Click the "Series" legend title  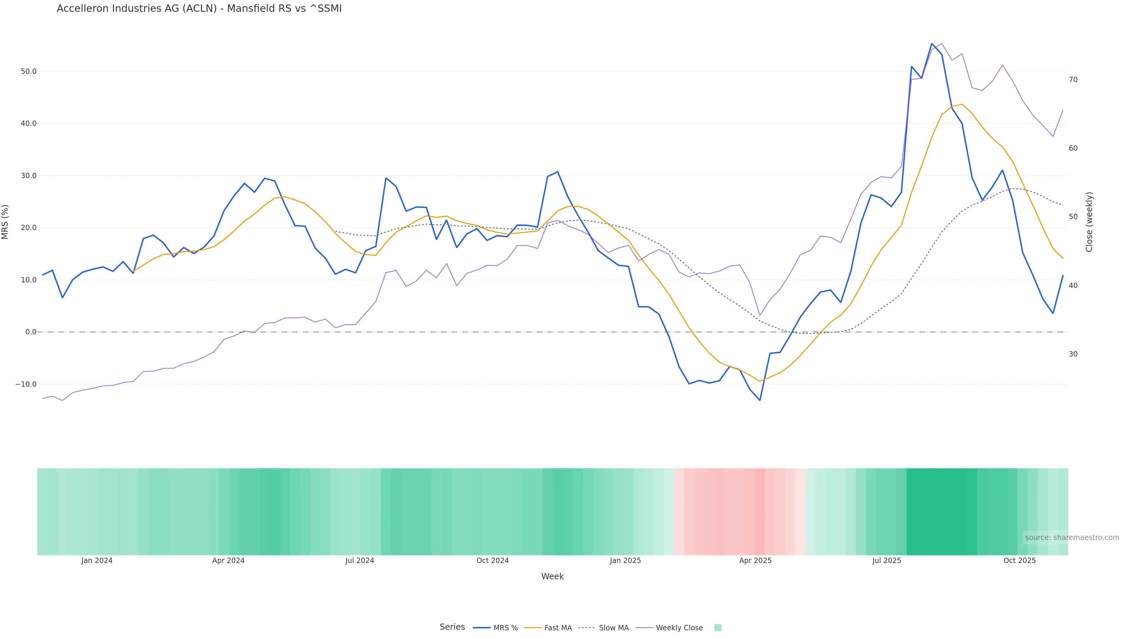(452, 627)
